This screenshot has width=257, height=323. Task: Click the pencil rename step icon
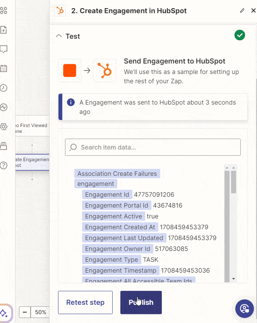(242, 10)
